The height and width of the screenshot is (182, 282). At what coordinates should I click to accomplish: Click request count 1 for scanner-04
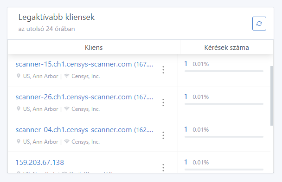[x=186, y=129]
